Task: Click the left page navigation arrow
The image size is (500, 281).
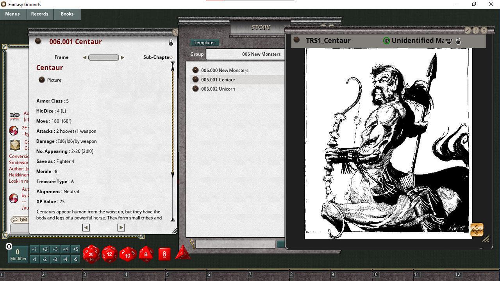Action: coord(86,227)
